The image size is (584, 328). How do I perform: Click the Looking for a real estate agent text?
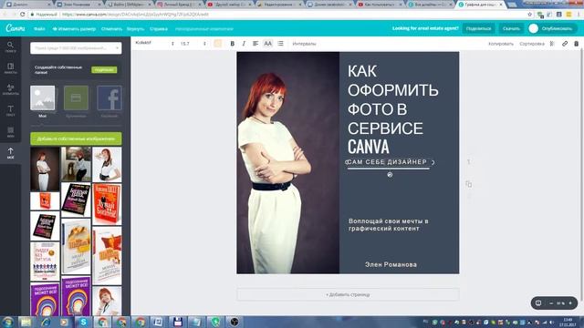click(x=425, y=28)
